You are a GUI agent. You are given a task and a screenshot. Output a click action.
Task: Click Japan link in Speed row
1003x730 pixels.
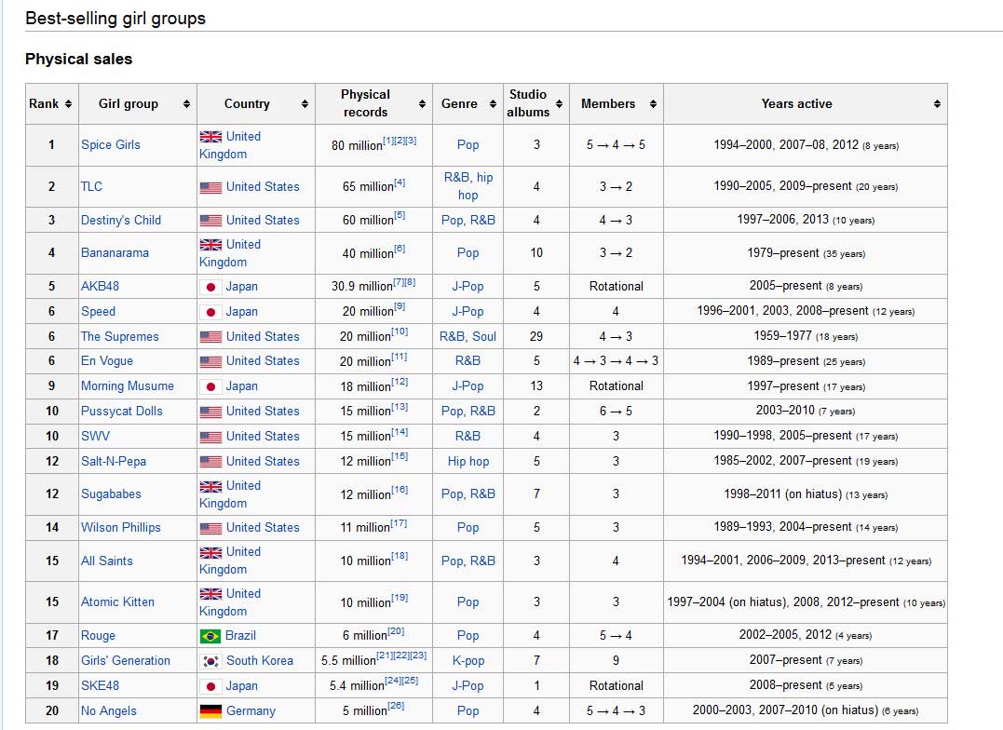pos(242,312)
